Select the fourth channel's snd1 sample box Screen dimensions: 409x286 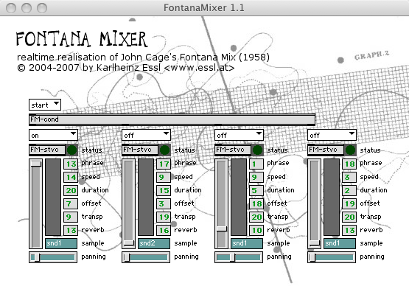tap(340, 243)
